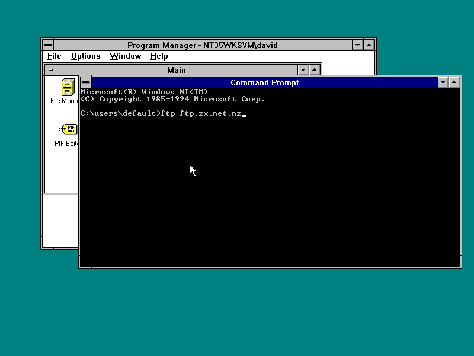Click the Program Manager title bar
This screenshot has width=474, height=356.
203,45
